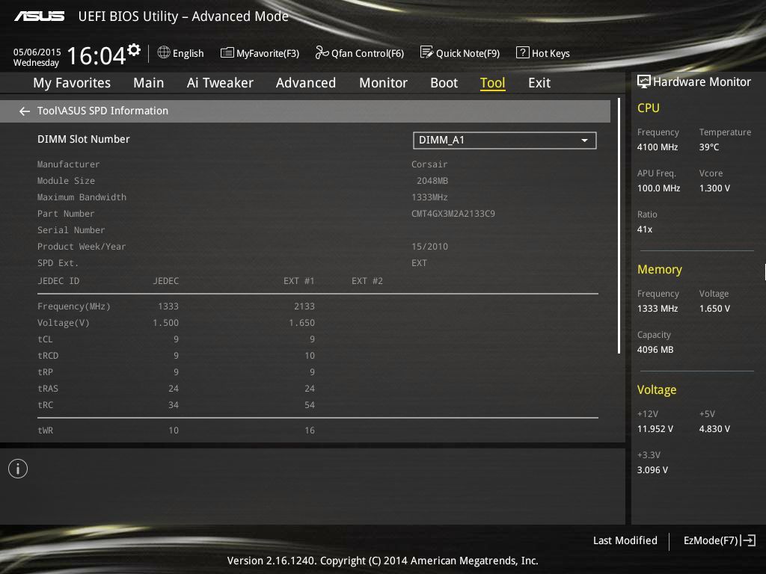Click the tRC EXT #1 value 54
Screen dimensions: 766x574
(x=310, y=405)
